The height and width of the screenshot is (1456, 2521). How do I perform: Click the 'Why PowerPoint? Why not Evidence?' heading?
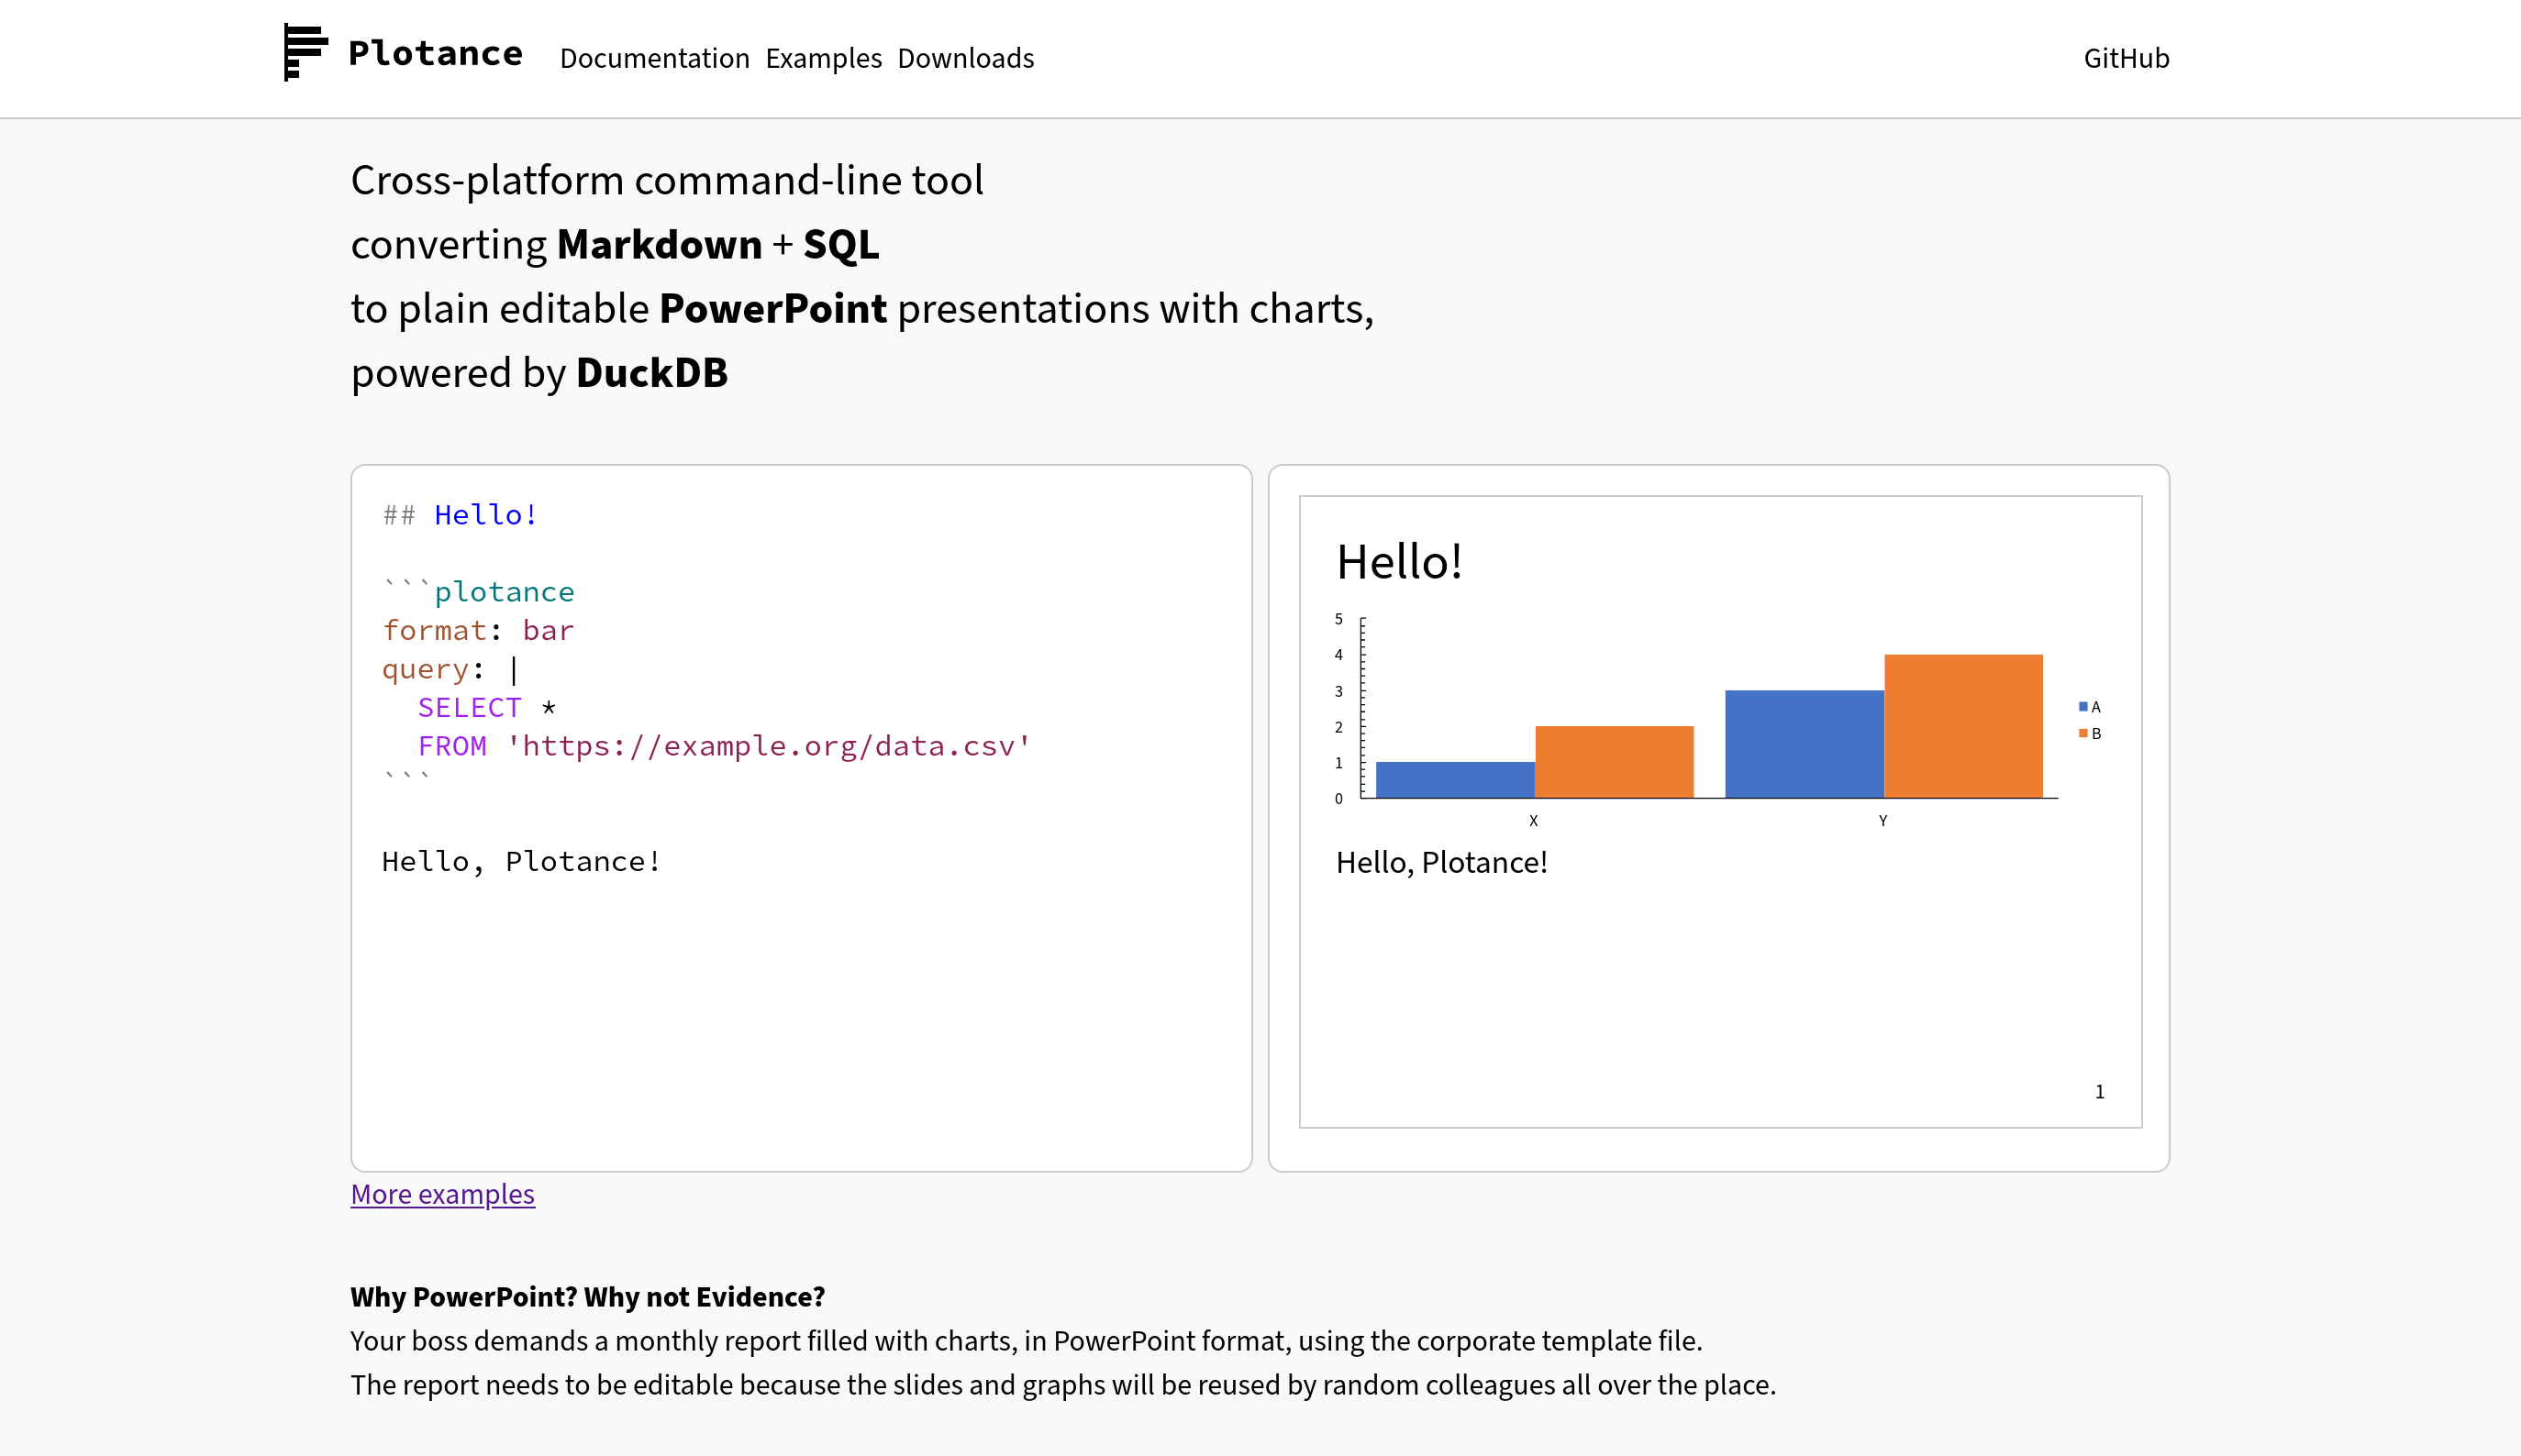(587, 1297)
